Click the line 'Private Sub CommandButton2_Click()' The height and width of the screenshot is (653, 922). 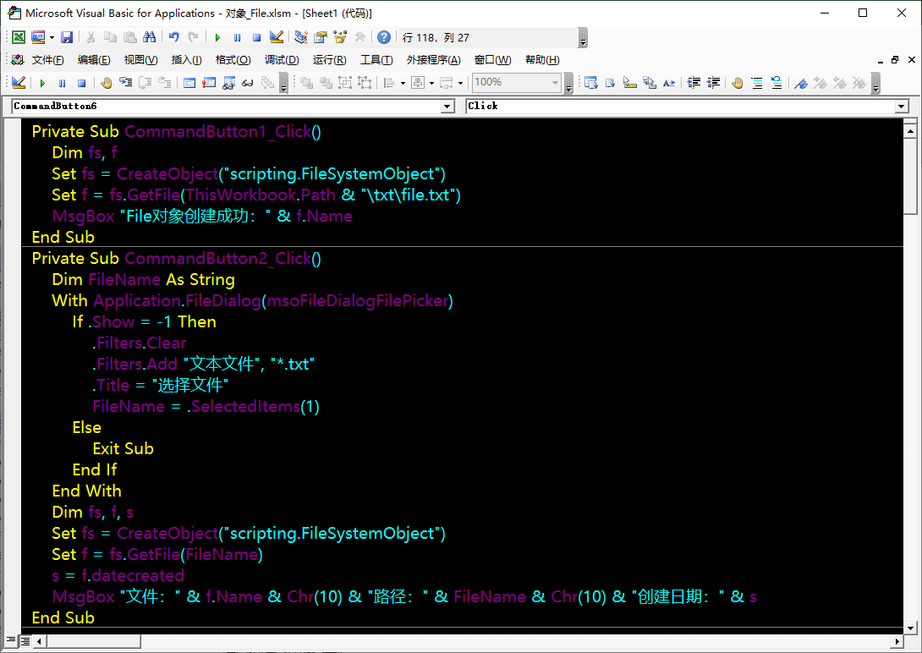pos(177,259)
